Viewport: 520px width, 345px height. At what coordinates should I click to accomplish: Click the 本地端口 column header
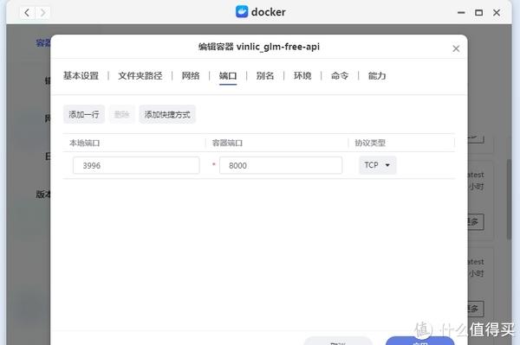(85, 143)
